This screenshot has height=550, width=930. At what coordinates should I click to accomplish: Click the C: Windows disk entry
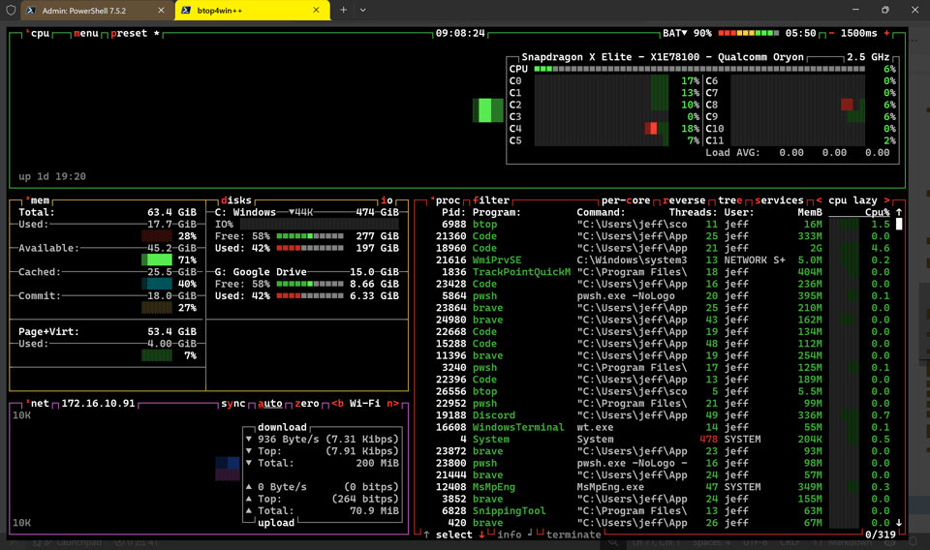point(245,212)
